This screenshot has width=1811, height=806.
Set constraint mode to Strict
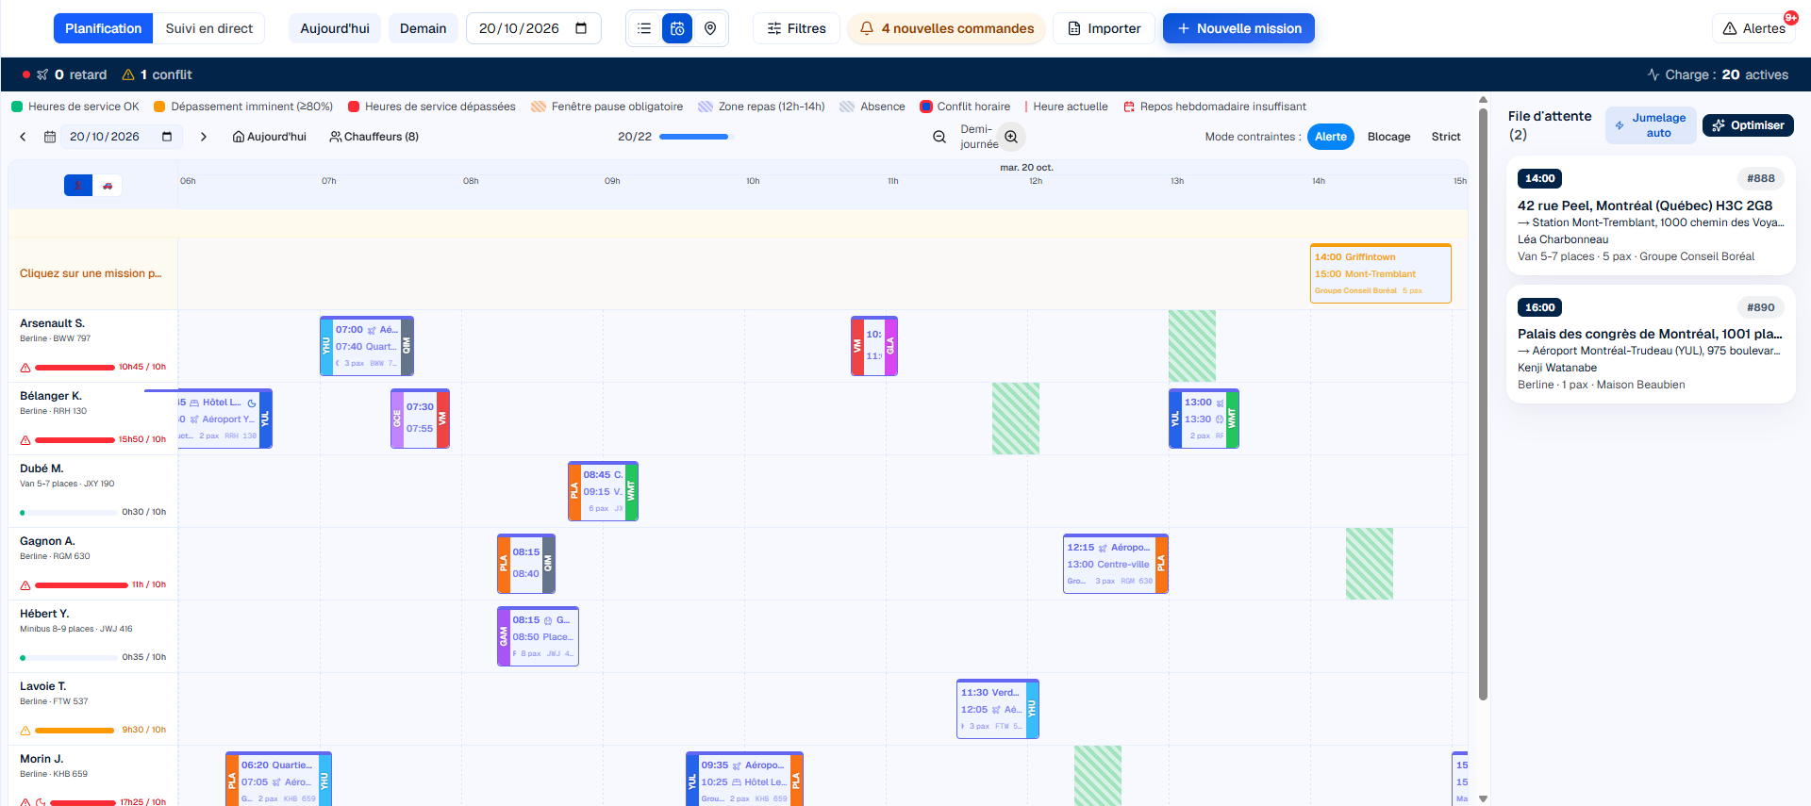tap(1446, 137)
